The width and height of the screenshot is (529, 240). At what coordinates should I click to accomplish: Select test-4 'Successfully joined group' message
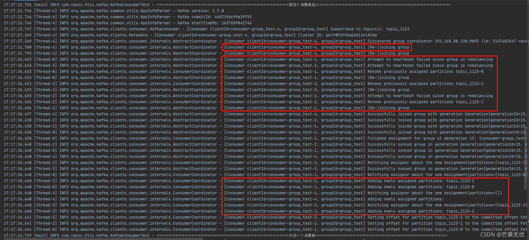(447, 114)
